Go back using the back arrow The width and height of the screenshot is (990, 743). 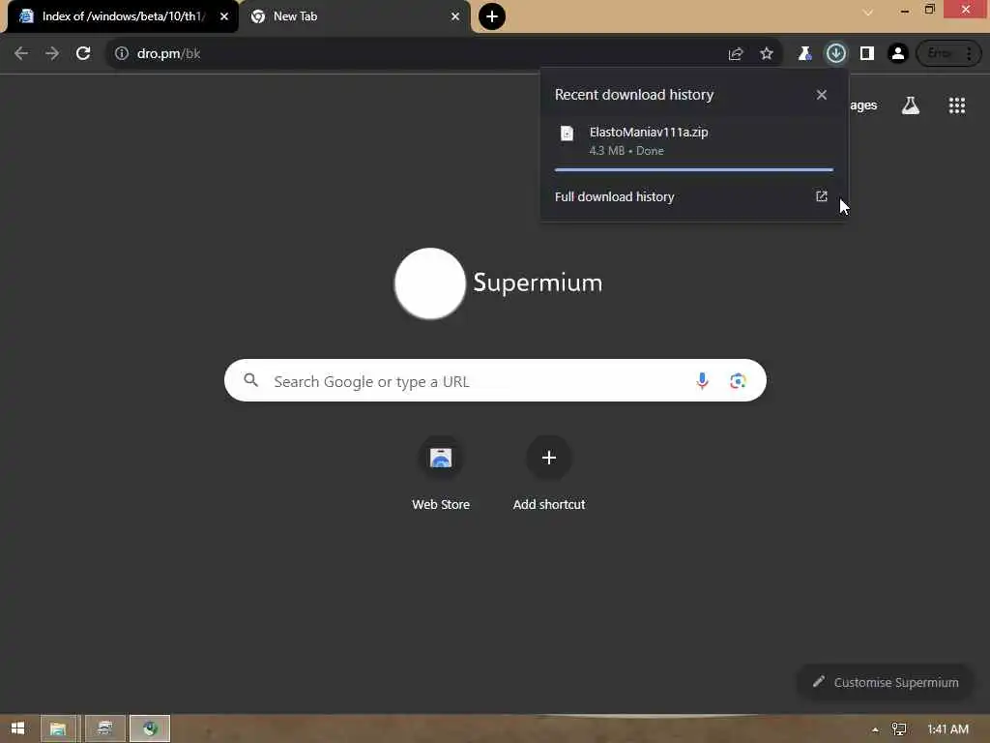click(x=21, y=54)
